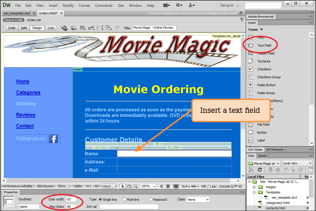This screenshot has height=211, width=316.
Task: Open the Window menu
Action: tap(135, 6)
